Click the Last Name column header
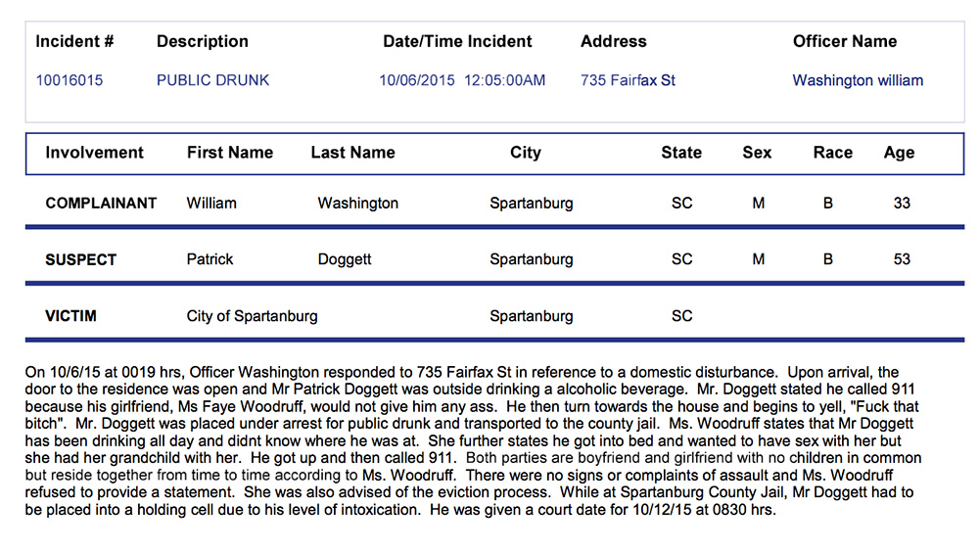 click(352, 153)
